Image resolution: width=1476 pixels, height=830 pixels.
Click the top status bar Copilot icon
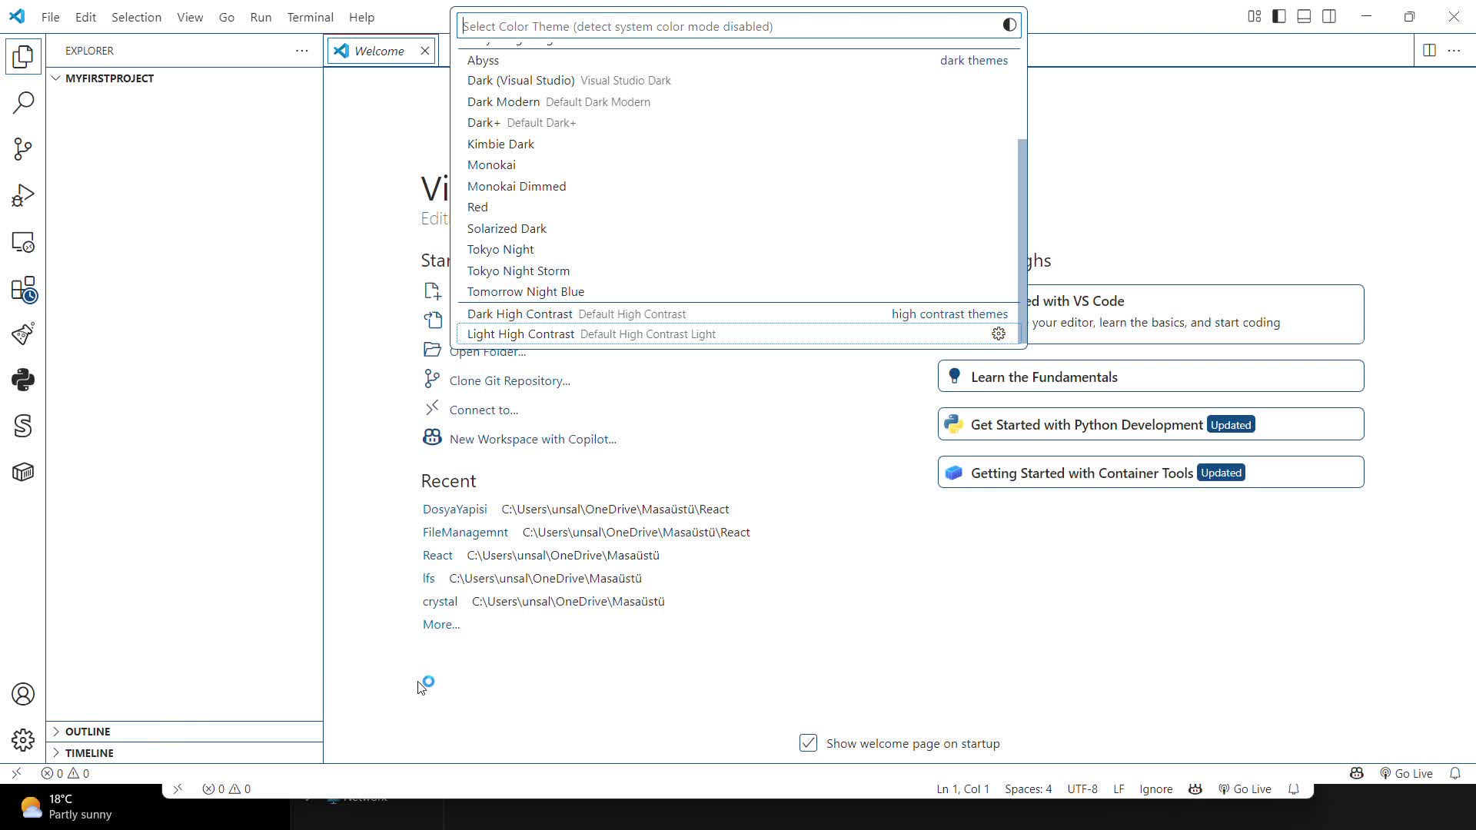point(1357,773)
